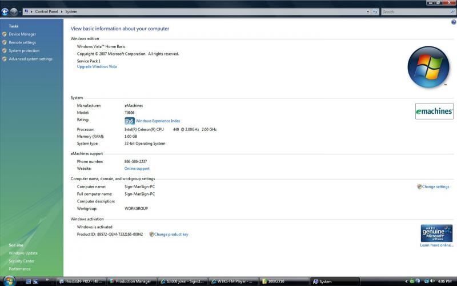Click the computer icon in address bar
457x286 pixels.
(26, 11)
